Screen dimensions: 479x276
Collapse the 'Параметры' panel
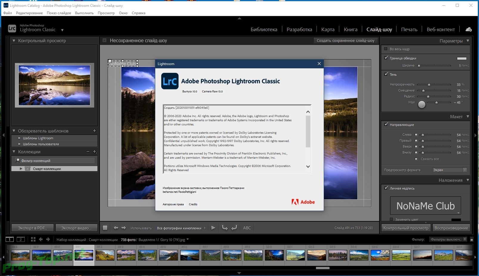(468, 41)
